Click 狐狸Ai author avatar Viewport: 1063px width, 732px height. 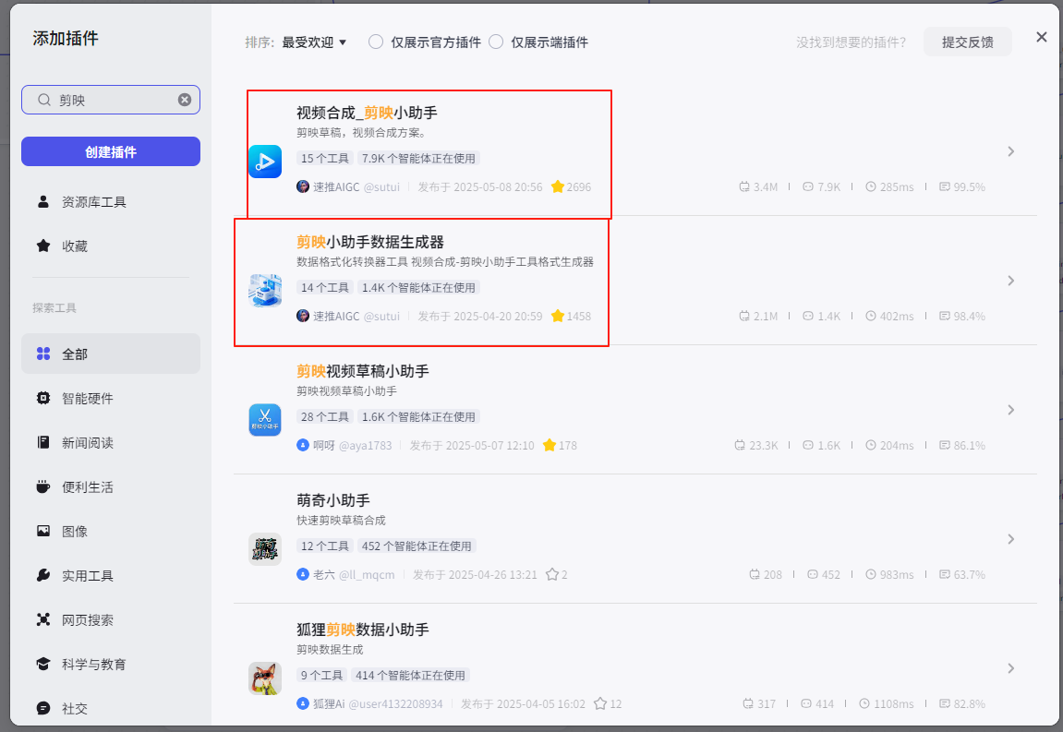[x=303, y=703]
